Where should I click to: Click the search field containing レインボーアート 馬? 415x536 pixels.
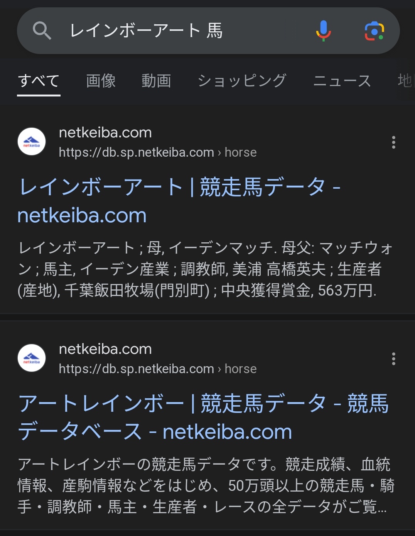(x=185, y=30)
